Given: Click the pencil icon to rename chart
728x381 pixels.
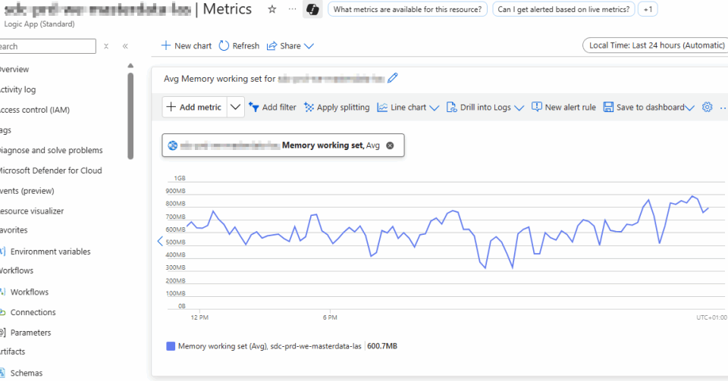Looking at the screenshot, I should [393, 78].
